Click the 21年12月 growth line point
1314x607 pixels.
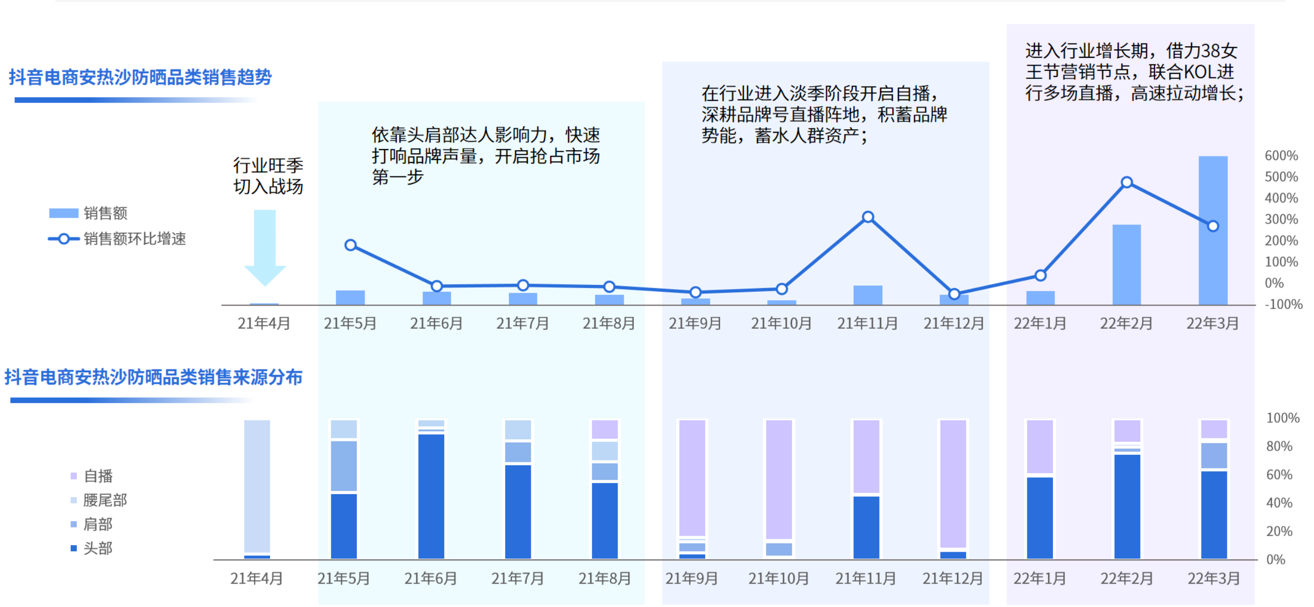coord(953,294)
